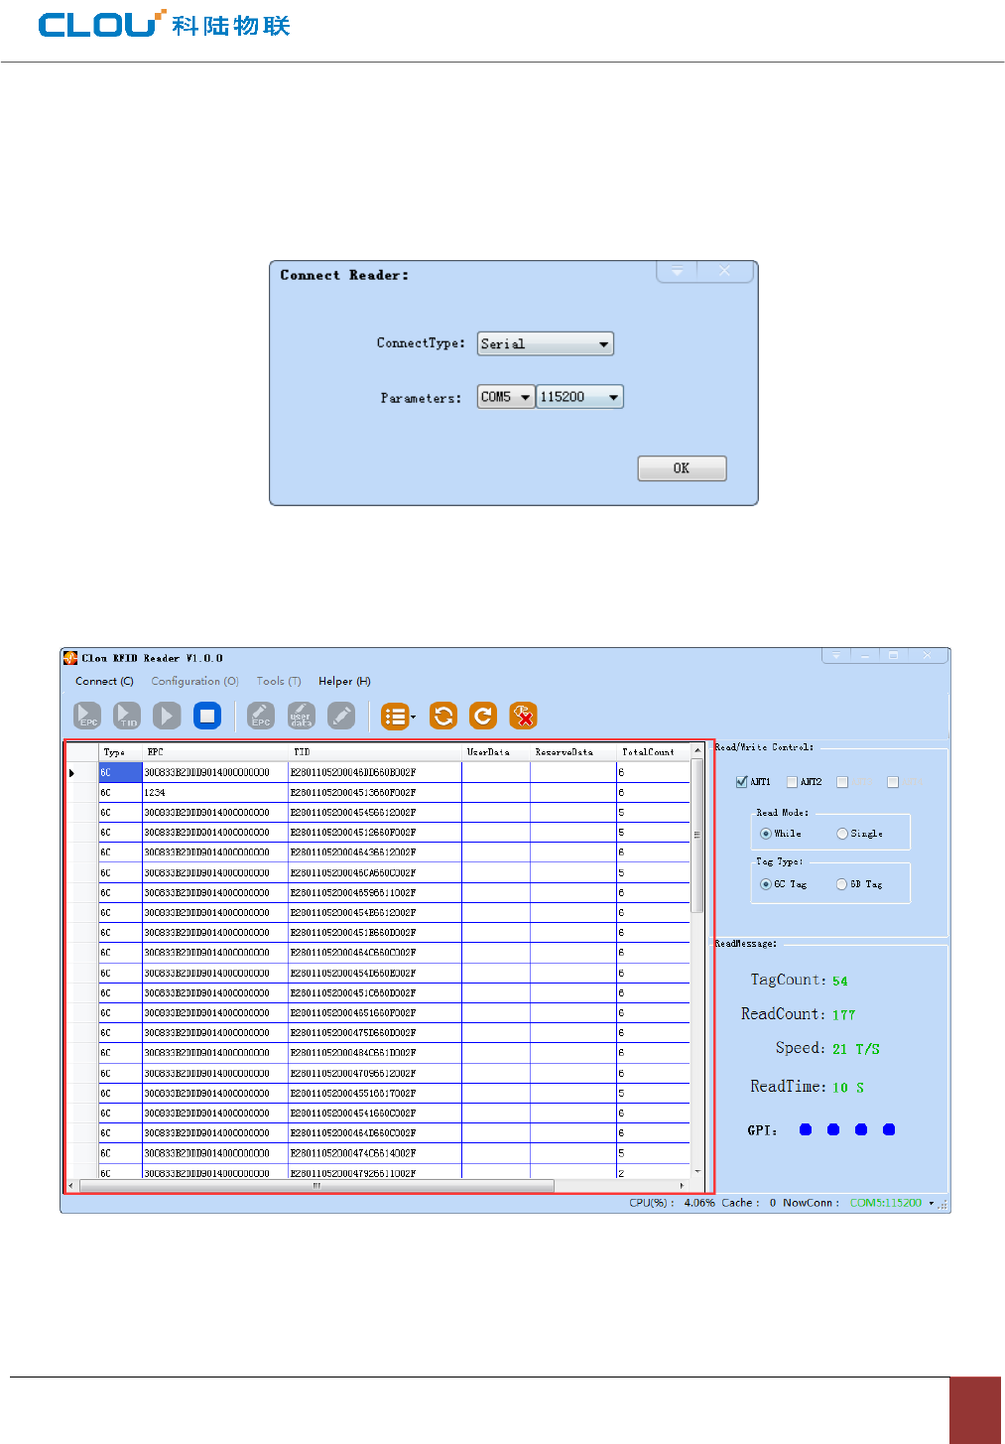Confirm the connection with OK button
Screen dimensions: 1005x1444
[682, 468]
